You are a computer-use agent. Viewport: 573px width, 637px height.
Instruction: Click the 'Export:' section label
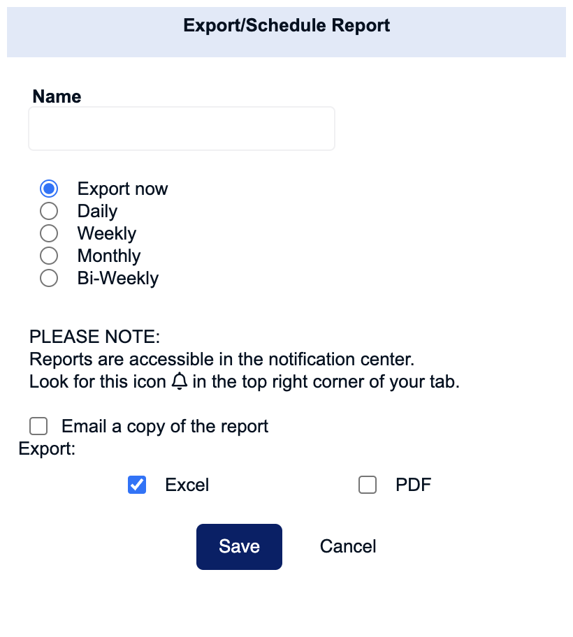(x=47, y=449)
